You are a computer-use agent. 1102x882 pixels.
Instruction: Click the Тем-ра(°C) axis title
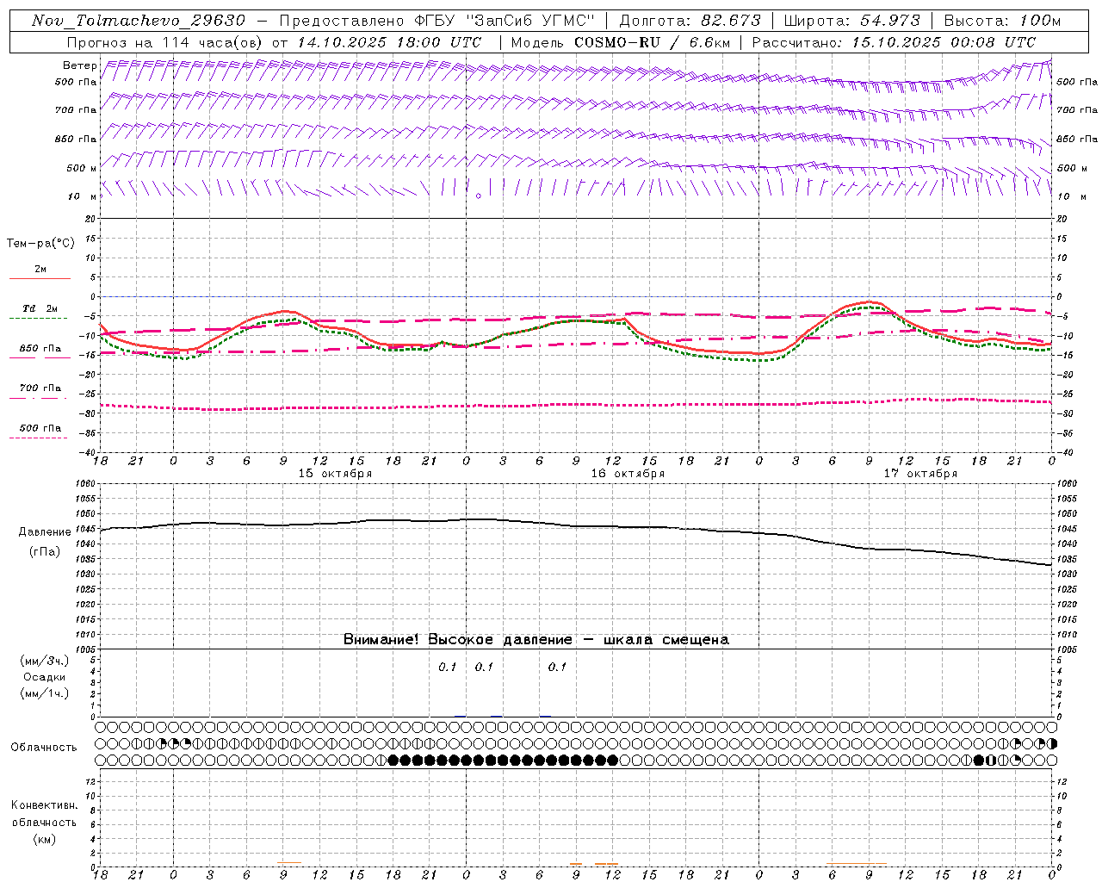point(40,244)
